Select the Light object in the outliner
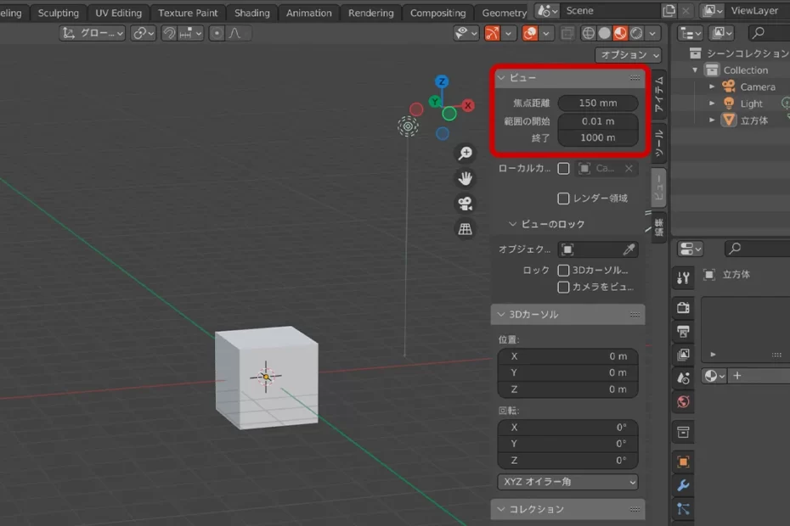 point(751,104)
